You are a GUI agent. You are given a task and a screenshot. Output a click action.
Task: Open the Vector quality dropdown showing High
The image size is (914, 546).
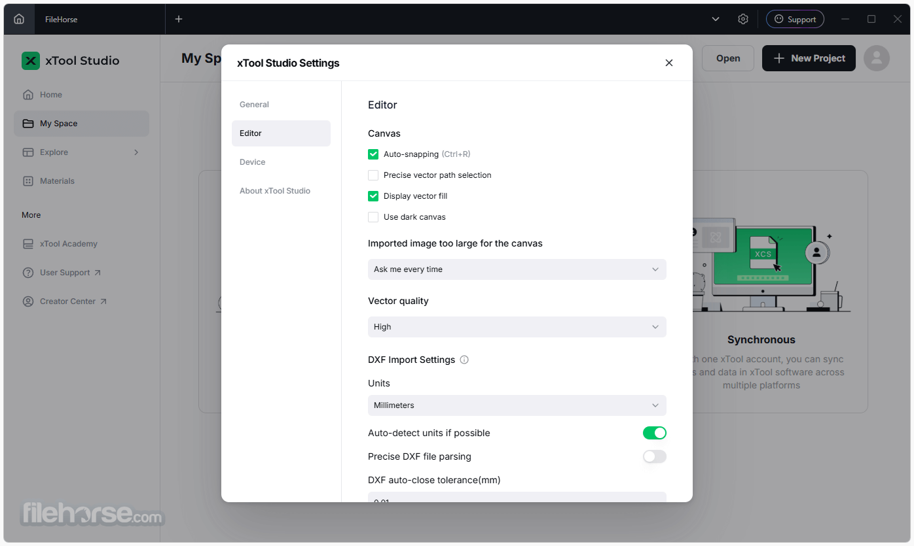coord(517,327)
